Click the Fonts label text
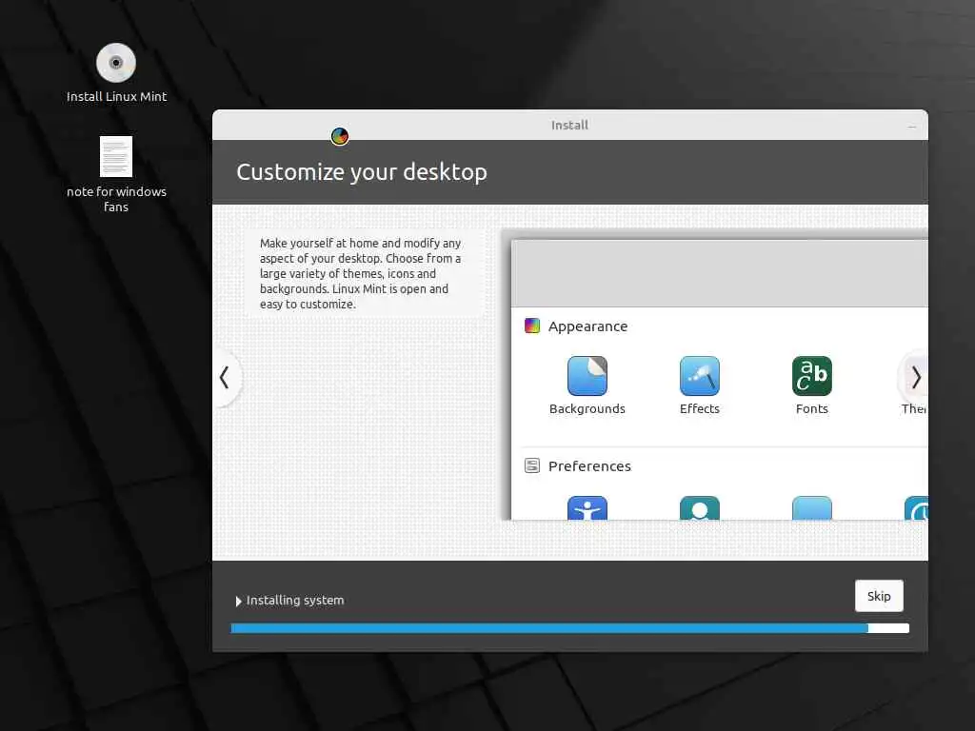The height and width of the screenshot is (731, 975). click(811, 408)
